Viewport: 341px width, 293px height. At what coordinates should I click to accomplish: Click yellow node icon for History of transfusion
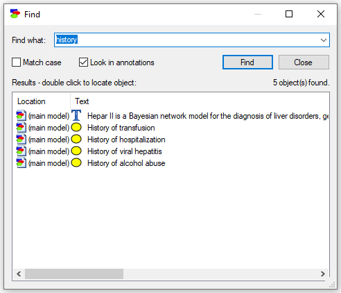(x=76, y=127)
